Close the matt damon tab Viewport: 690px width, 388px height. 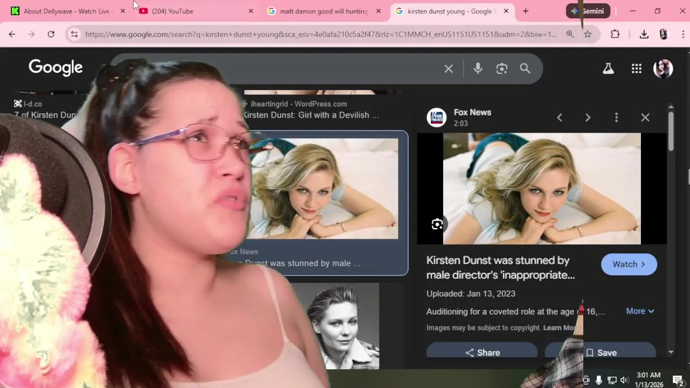pyautogui.click(x=378, y=11)
